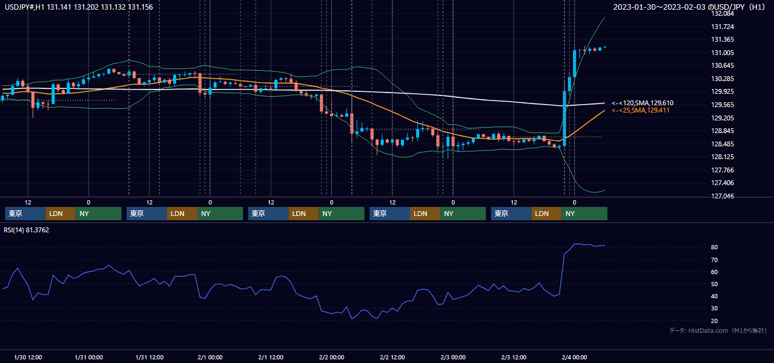Click the 1/30 12:00 time axis label
Viewport: 774px width, 363px height.
27,357
